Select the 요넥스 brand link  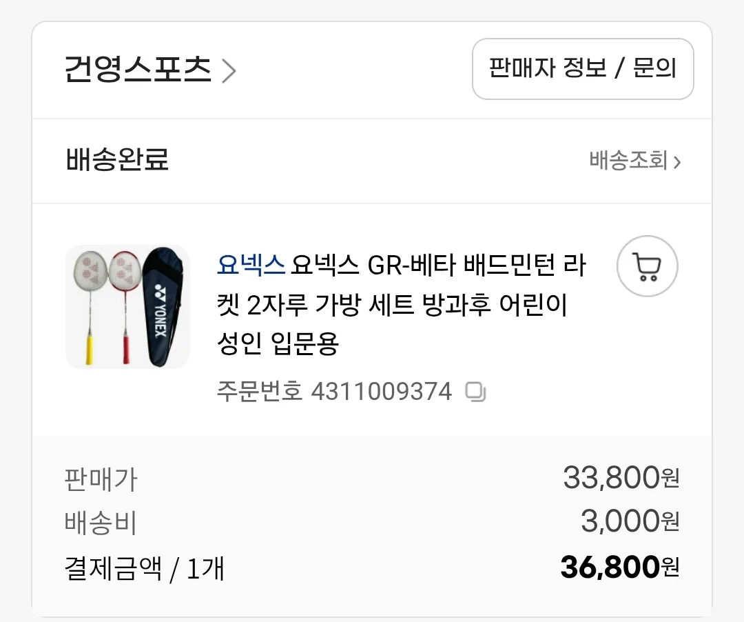[x=251, y=265]
